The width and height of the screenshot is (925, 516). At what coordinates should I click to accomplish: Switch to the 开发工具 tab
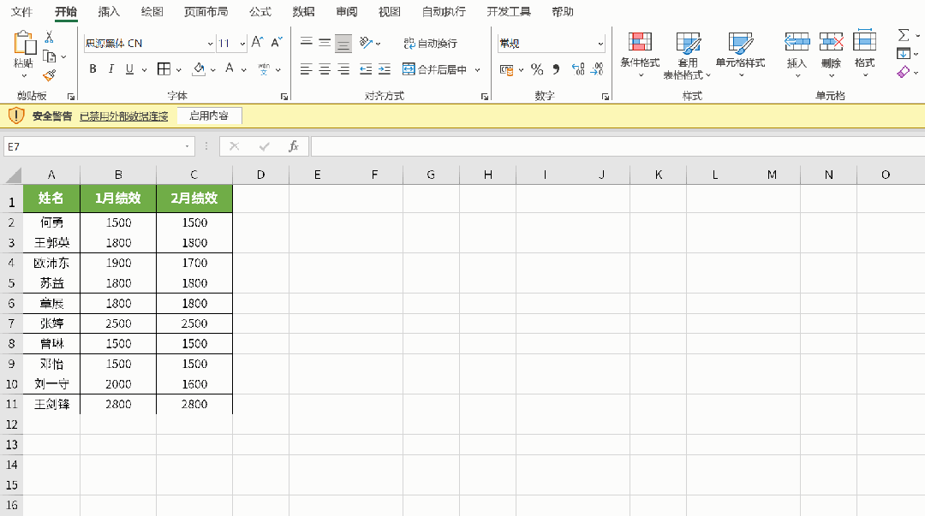pos(509,12)
